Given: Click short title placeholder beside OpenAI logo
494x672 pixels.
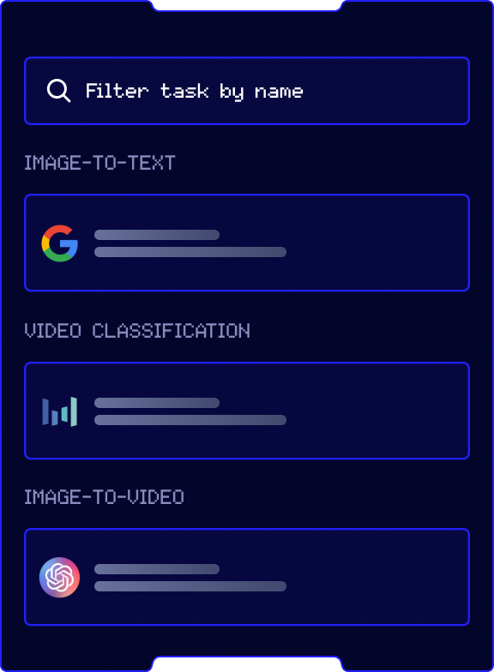Looking at the screenshot, I should click(x=157, y=569).
